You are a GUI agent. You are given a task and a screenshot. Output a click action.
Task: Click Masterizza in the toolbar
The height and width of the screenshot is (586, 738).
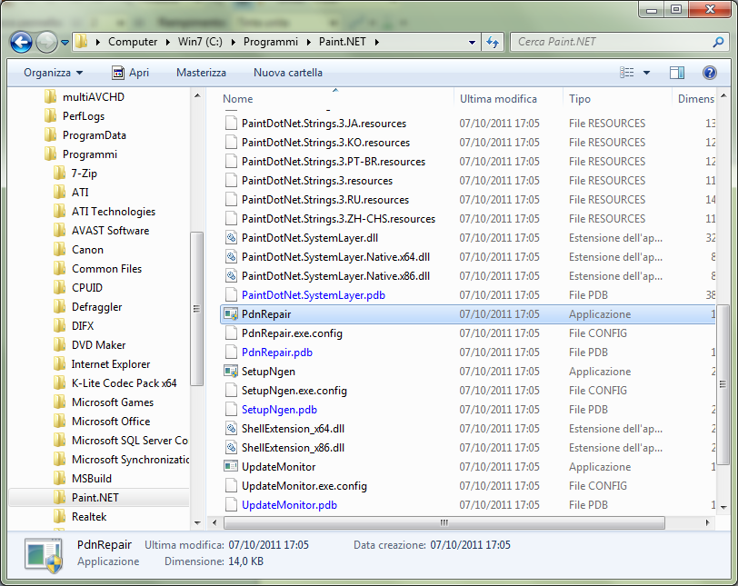click(x=201, y=73)
